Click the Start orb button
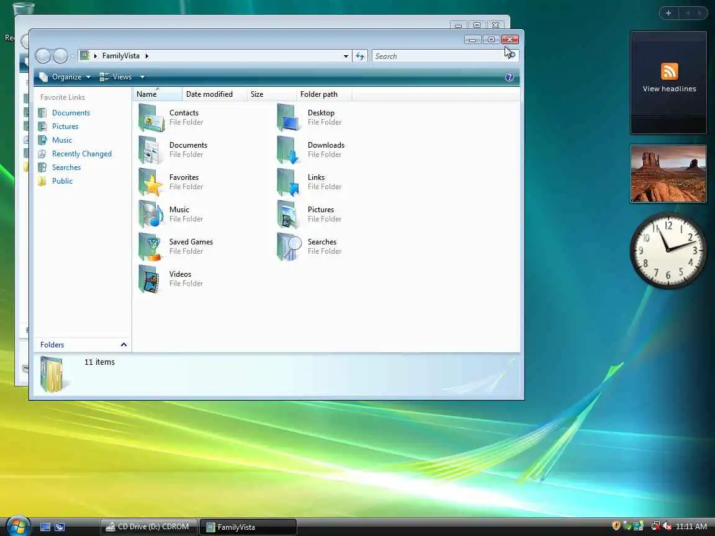This screenshot has height=536, width=715. (x=18, y=526)
